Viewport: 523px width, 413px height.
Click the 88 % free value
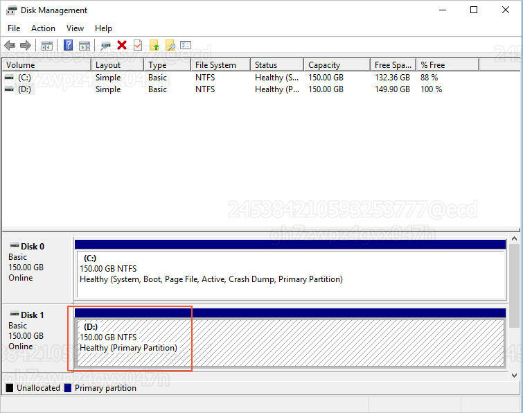[x=429, y=78]
